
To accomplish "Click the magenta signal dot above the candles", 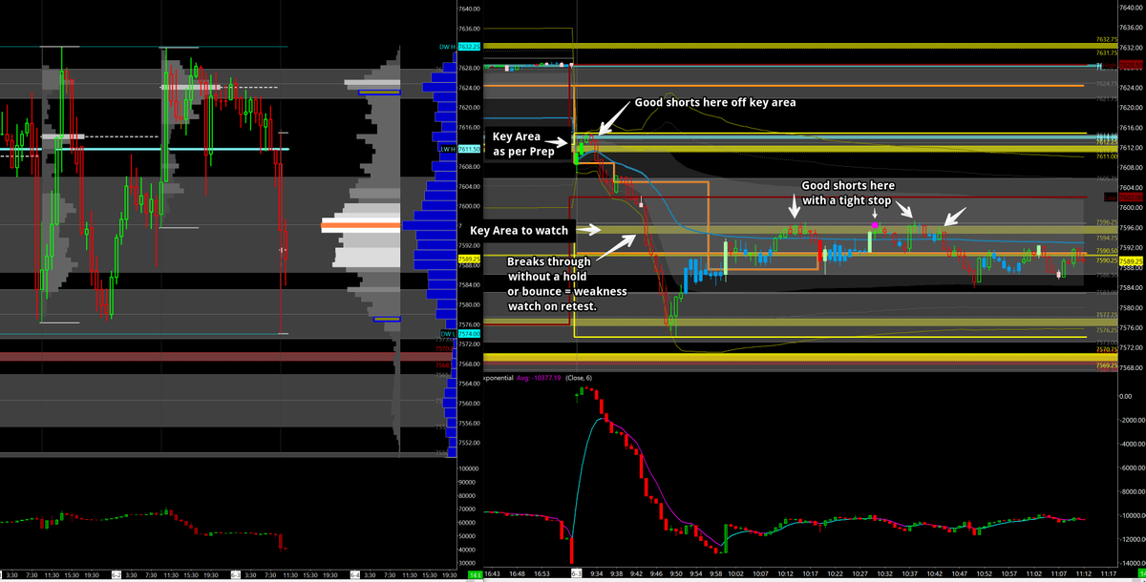I will (x=876, y=225).
